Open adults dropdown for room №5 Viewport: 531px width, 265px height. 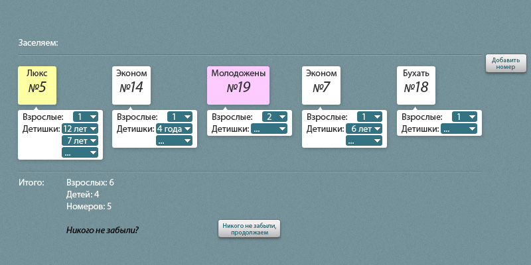(x=86, y=117)
